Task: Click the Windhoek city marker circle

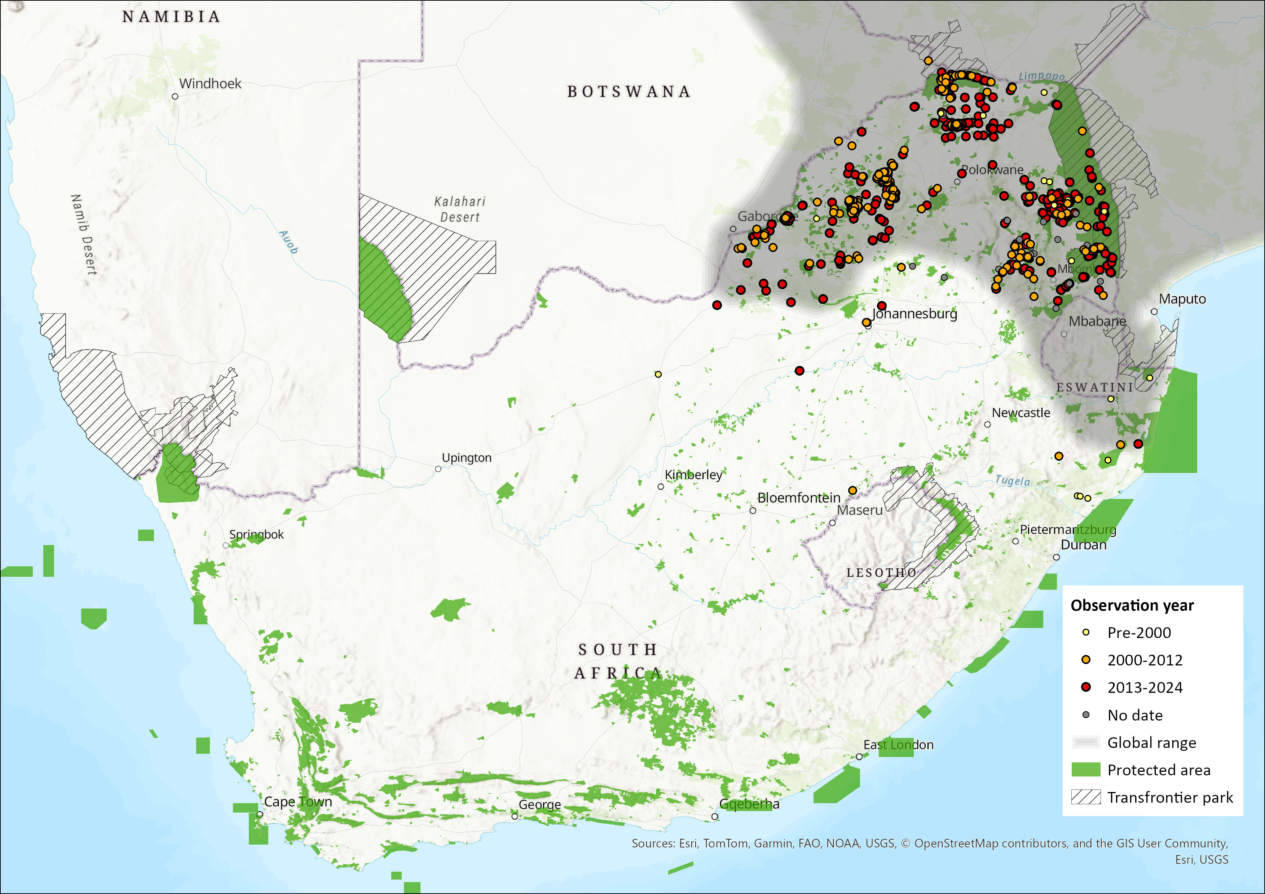Action: pyautogui.click(x=175, y=96)
